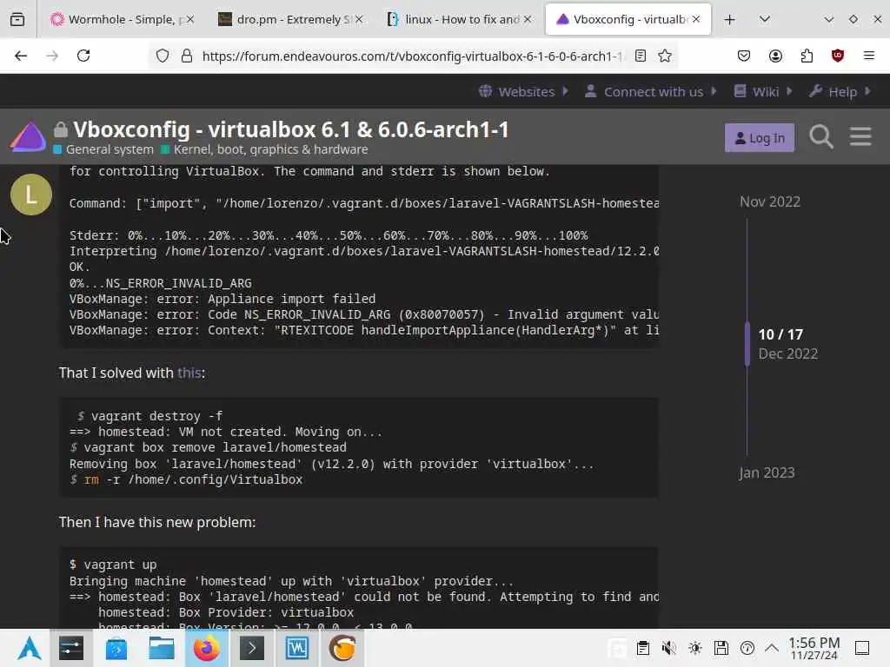
Task: Open file manager from taskbar
Action: click(x=161, y=648)
